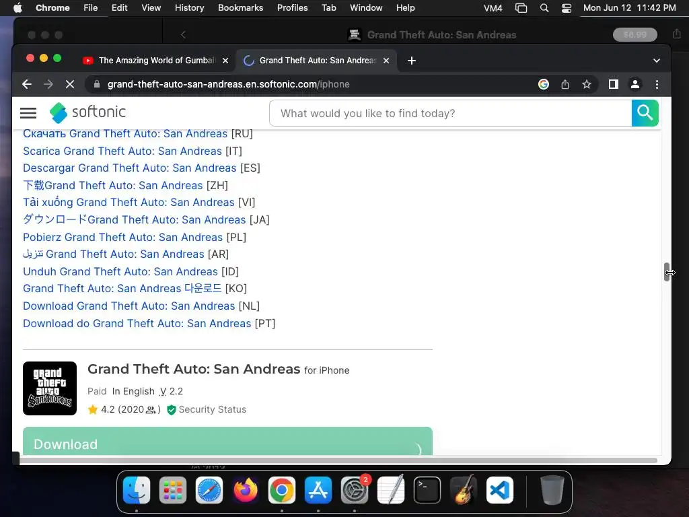Click the green Security Status shield
The width and height of the screenshot is (689, 517).
[172, 410]
